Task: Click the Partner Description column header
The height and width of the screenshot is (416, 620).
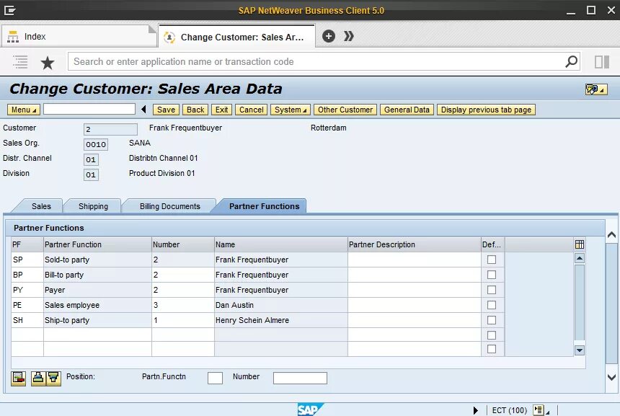Action: tap(415, 244)
